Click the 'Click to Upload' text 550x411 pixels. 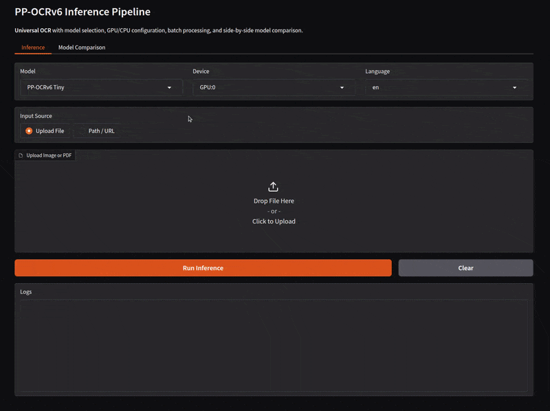pyautogui.click(x=274, y=221)
